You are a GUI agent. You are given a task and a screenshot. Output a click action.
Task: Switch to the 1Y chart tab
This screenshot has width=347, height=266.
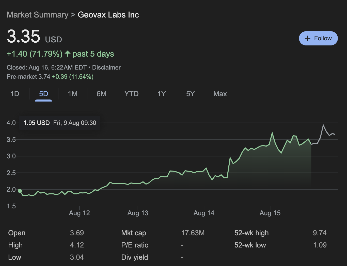[161, 94]
